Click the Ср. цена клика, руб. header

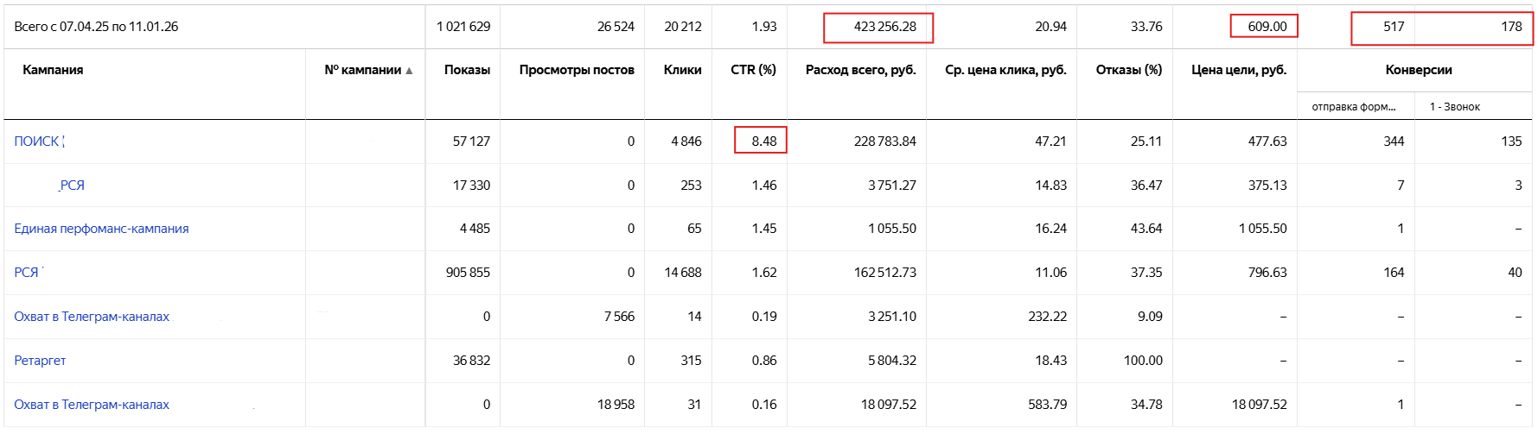pyautogui.click(x=1005, y=70)
